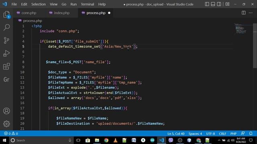Open the Explorer view in activity bar
Screen dimensions: 257x144
coord(6,14)
